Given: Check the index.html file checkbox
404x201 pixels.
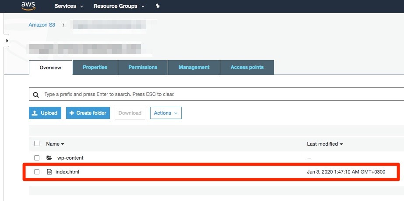Looking at the screenshot, I should [37, 172].
